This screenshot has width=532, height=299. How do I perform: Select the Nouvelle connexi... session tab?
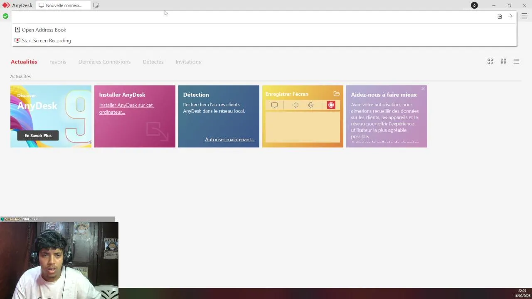[x=63, y=5]
